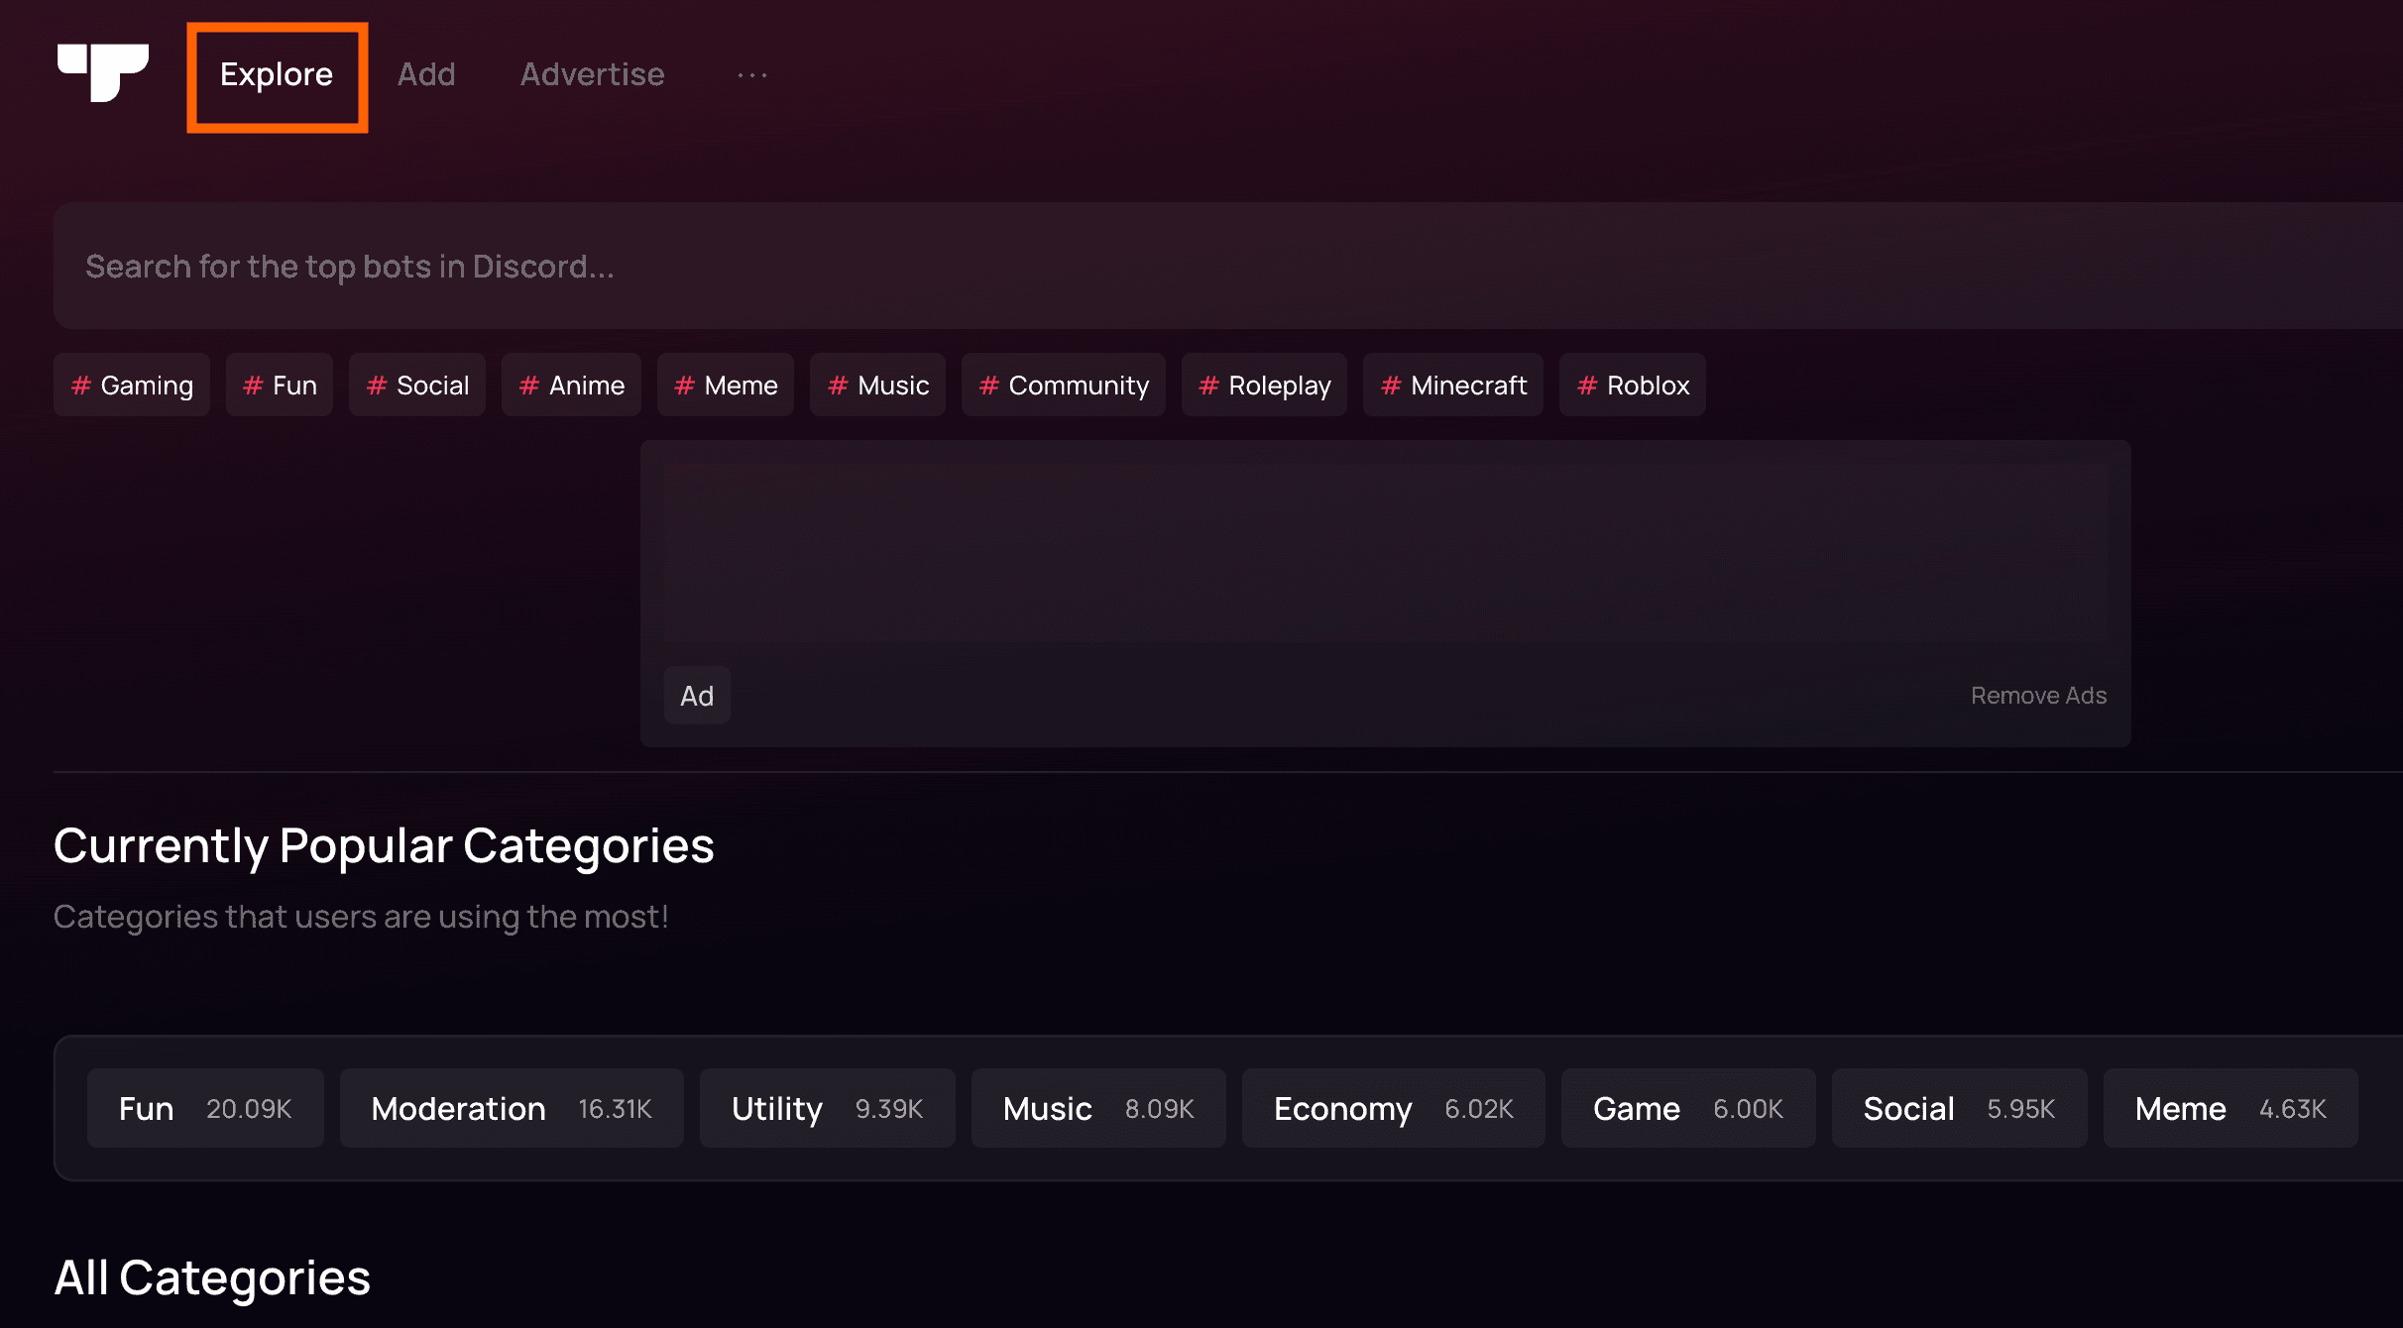Click the top.gg logo icon
The width and height of the screenshot is (2403, 1328).
(103, 73)
